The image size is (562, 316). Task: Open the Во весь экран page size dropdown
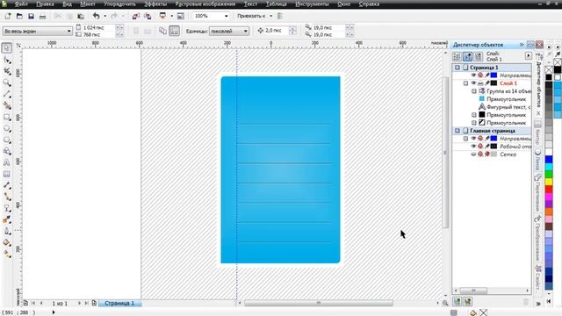pos(69,32)
